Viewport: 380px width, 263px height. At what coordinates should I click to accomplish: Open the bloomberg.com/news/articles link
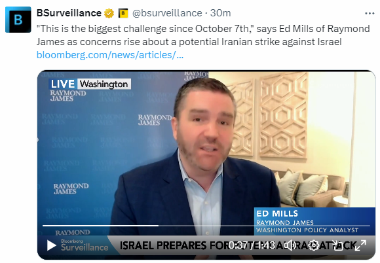coord(110,55)
